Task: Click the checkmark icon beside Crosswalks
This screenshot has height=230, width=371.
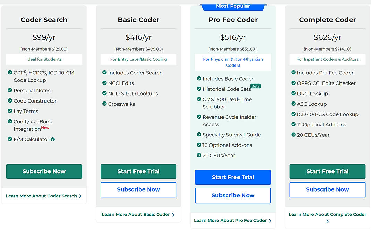Action: (104, 104)
